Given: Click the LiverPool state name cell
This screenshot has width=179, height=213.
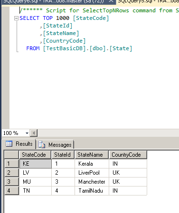Looking at the screenshot, I should pos(92,173).
